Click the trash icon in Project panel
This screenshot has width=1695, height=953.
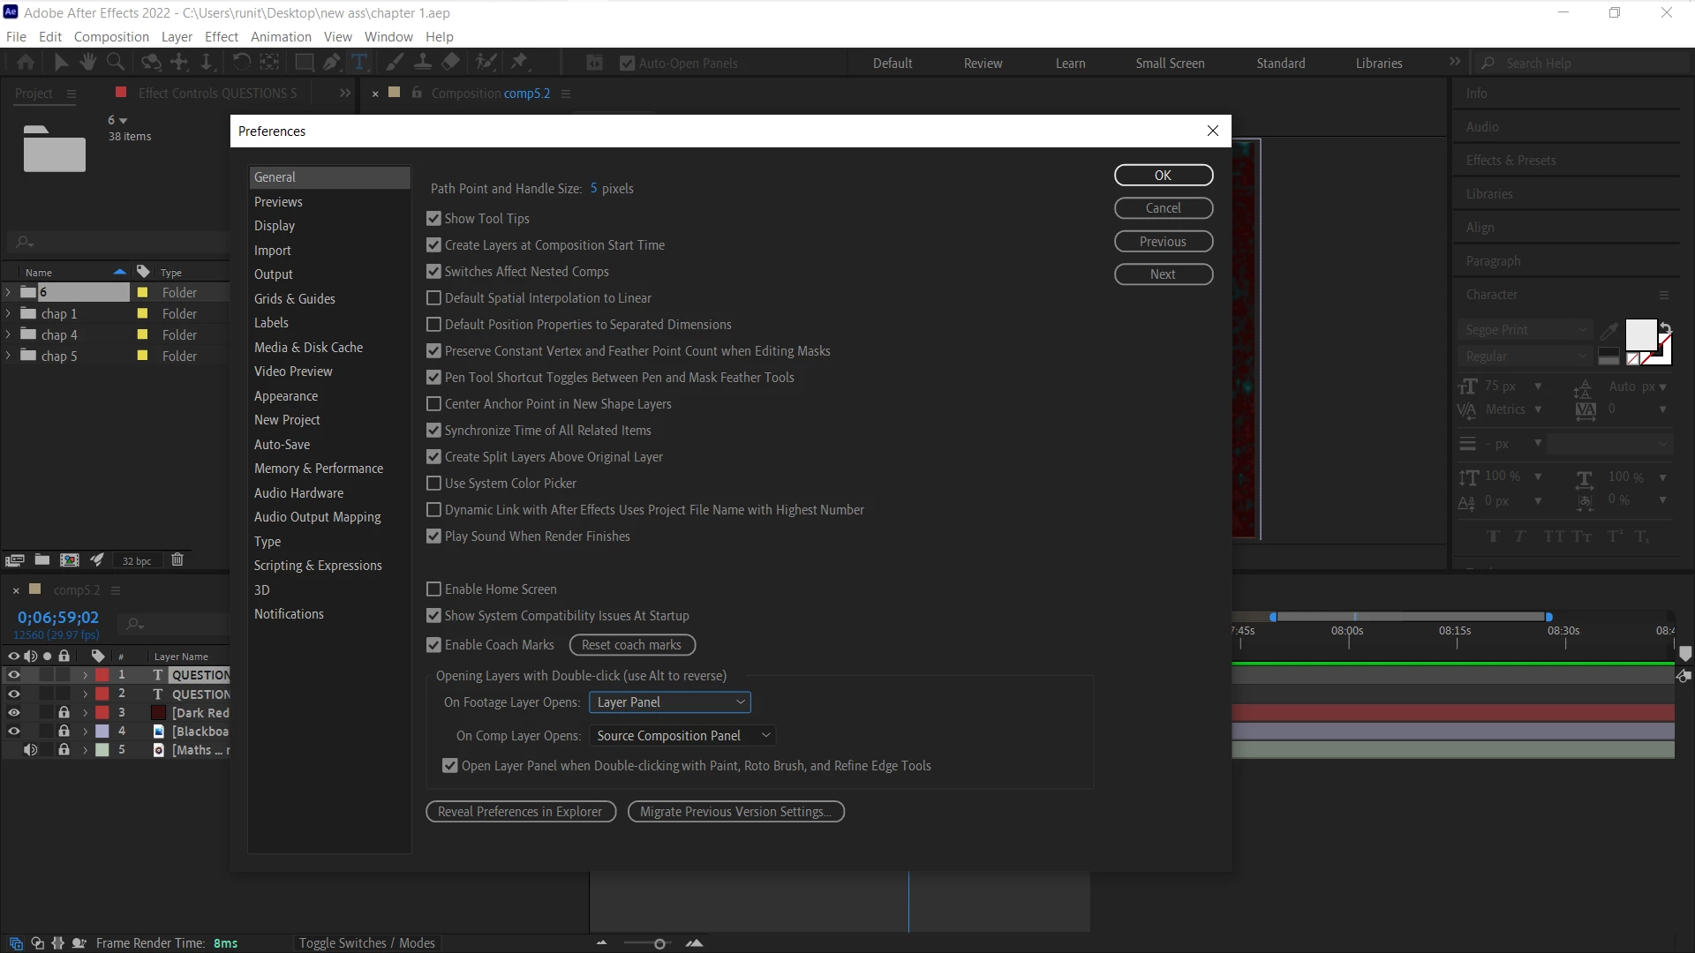[177, 559]
